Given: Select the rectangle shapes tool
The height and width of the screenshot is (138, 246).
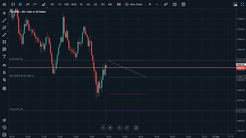Looking at the screenshot, I should click(4, 42).
